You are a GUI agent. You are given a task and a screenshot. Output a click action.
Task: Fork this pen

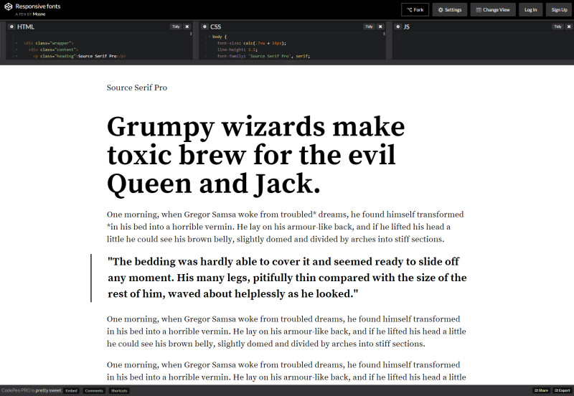(x=415, y=9)
